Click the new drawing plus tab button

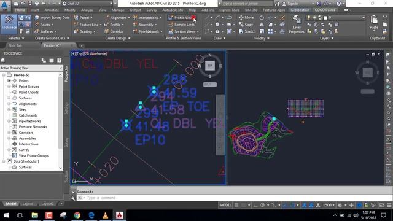point(82,46)
